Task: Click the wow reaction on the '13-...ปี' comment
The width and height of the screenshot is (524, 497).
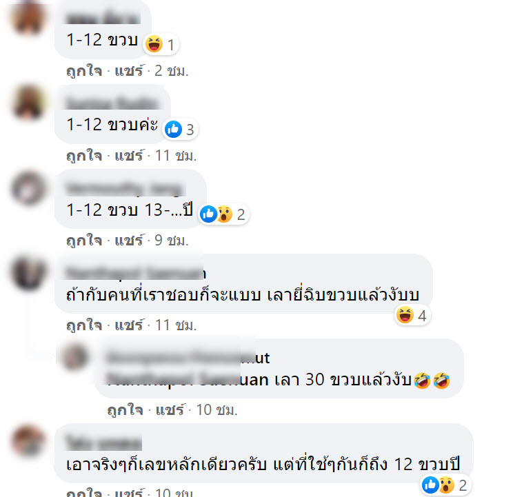Action: click(x=224, y=214)
